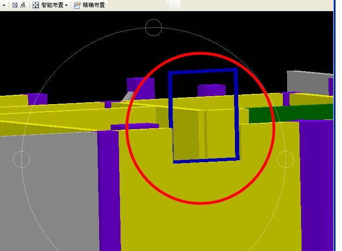
Task: Click the 点 point-draw icon
Action: tap(15, 5)
